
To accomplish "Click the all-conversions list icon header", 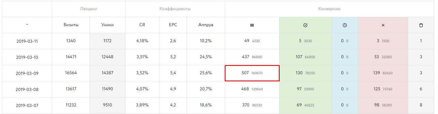I will pyautogui.click(x=252, y=25).
